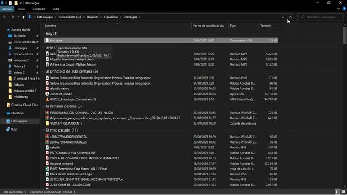
Task: Navigate back with the left arrow
Action: [x=5, y=17]
